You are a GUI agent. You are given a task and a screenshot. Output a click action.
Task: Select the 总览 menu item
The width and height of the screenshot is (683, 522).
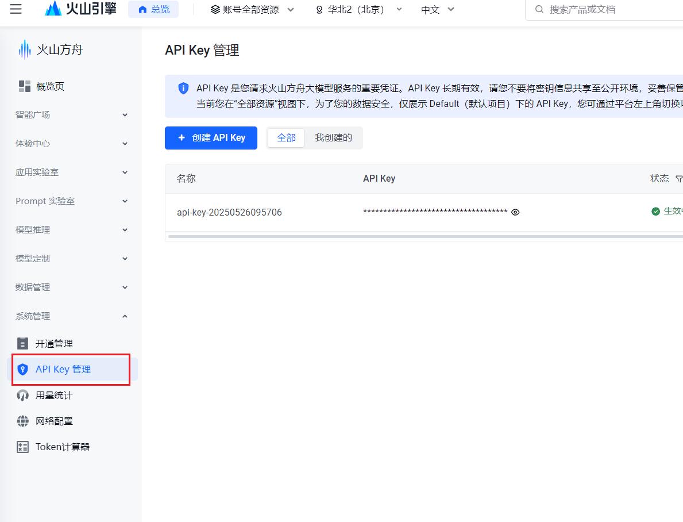coord(153,9)
